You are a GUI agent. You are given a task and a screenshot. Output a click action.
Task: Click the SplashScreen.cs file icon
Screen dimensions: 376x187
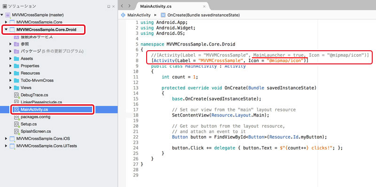click(16, 132)
